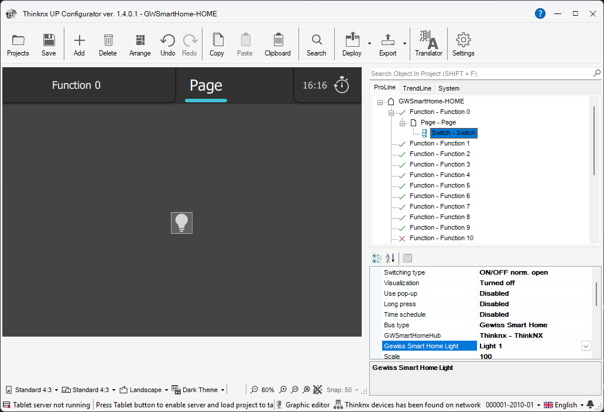Switch to categorized property view

click(x=377, y=258)
